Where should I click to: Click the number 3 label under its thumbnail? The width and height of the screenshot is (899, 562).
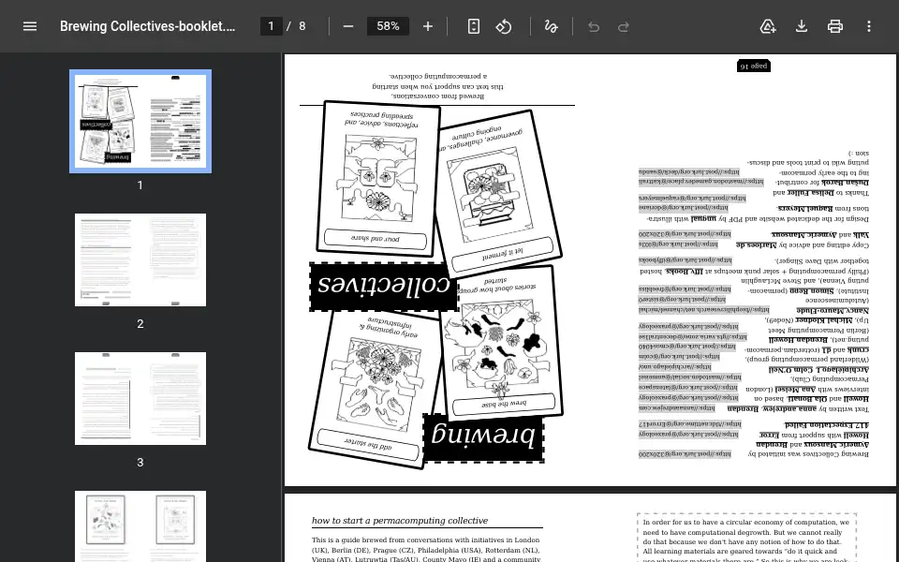140,462
